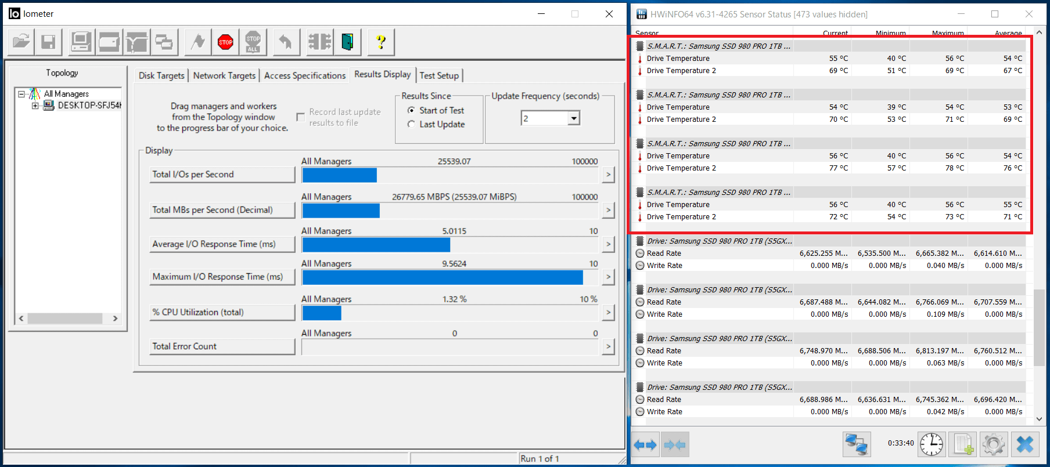This screenshot has height=467, width=1050.
Task: Open arrow next to Average I/O Response Time bar
Action: (x=608, y=244)
